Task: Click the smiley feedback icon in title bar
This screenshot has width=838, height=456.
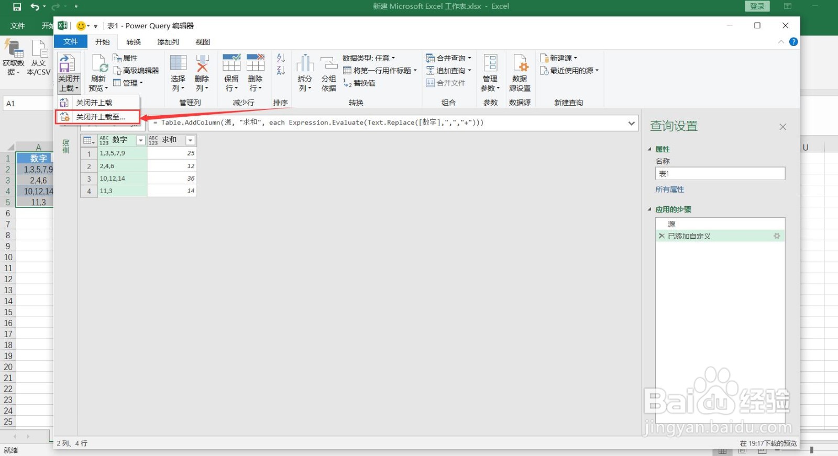Action: [81, 26]
